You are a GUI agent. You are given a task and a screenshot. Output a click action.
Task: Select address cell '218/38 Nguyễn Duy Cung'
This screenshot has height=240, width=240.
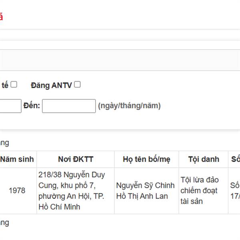[76, 190]
